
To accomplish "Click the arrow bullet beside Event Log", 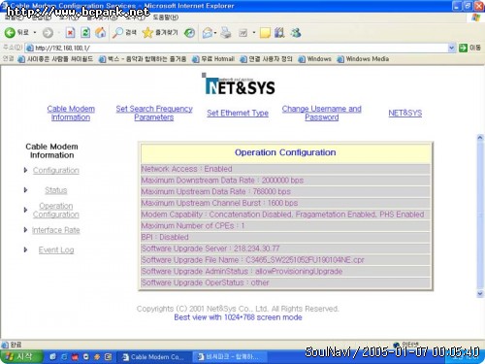I will tap(25, 249).
